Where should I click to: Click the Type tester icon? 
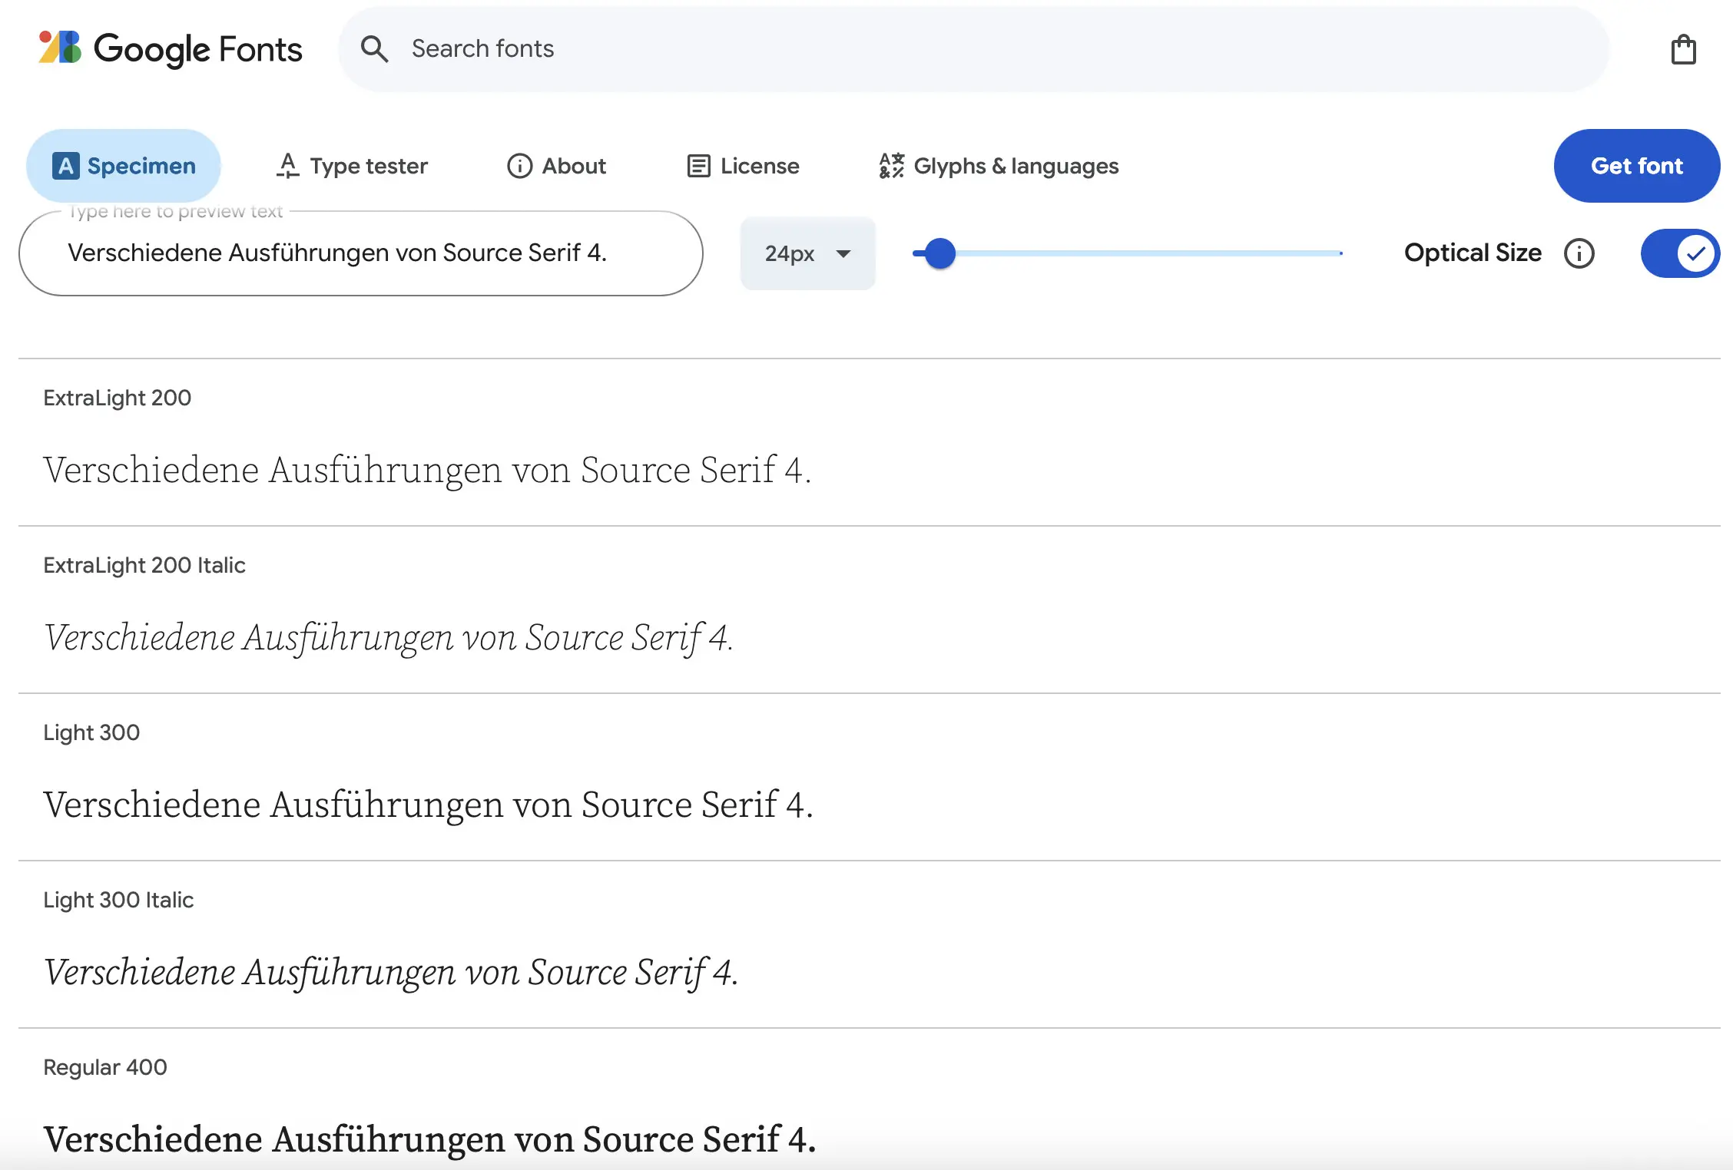[287, 165]
